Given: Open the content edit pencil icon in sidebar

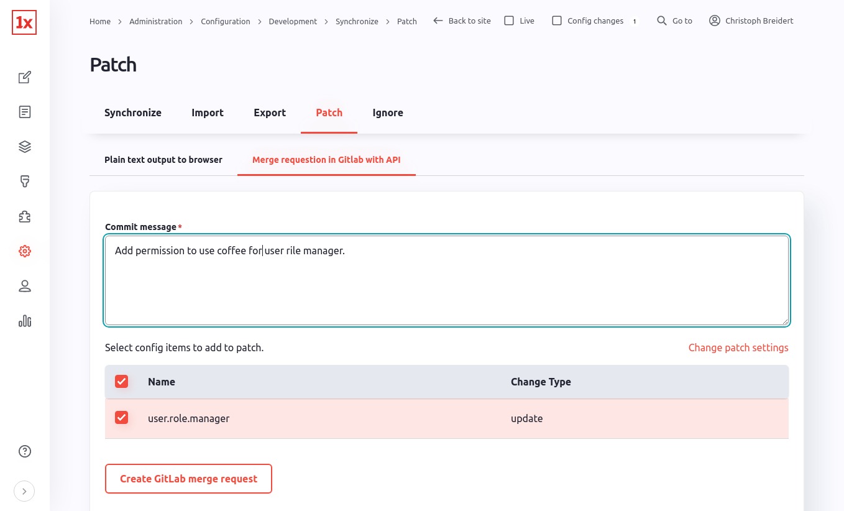Looking at the screenshot, I should click(x=25, y=78).
